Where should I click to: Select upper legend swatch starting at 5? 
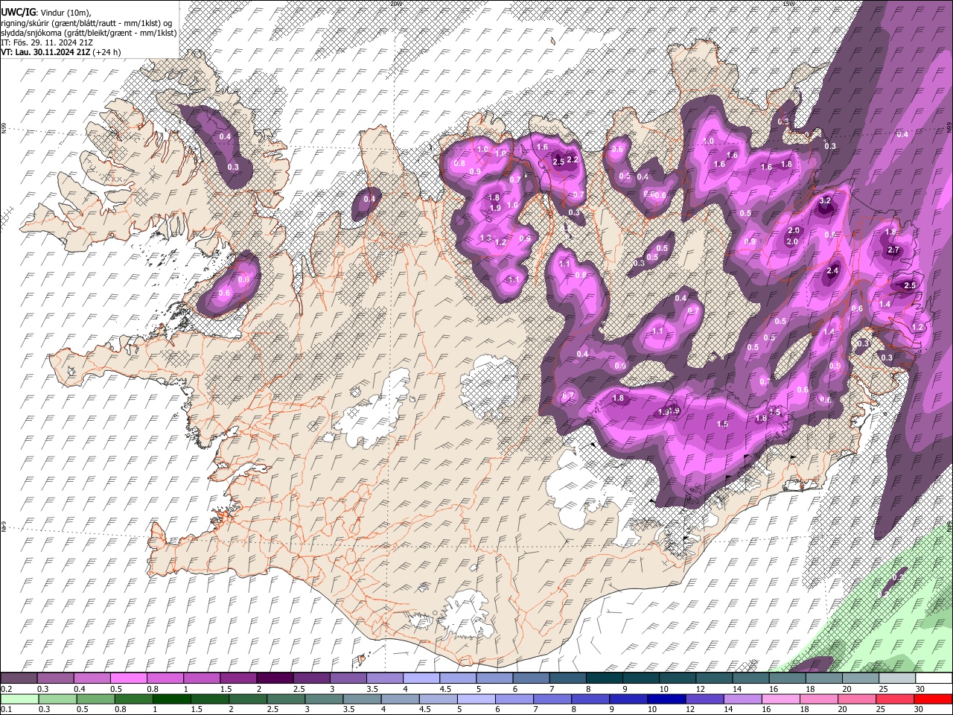[494, 679]
